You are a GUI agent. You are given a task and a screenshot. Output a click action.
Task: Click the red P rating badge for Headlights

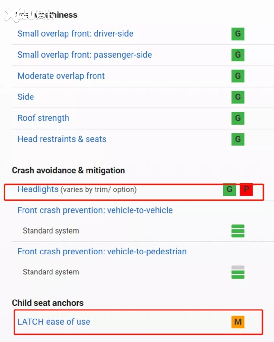246,189
